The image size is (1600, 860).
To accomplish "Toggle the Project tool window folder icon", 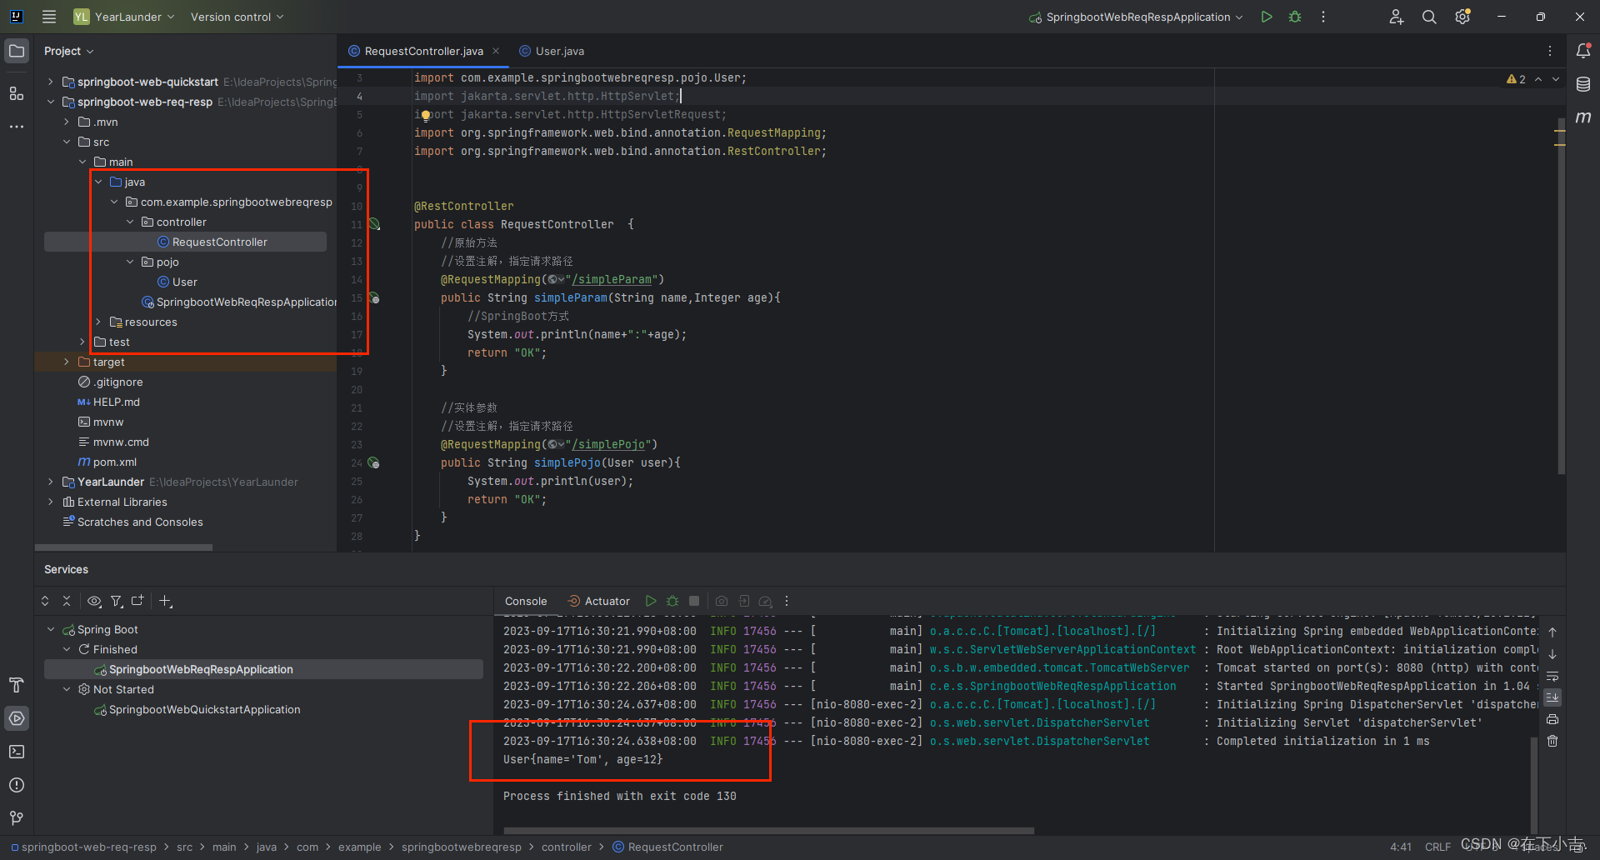I will tap(17, 51).
